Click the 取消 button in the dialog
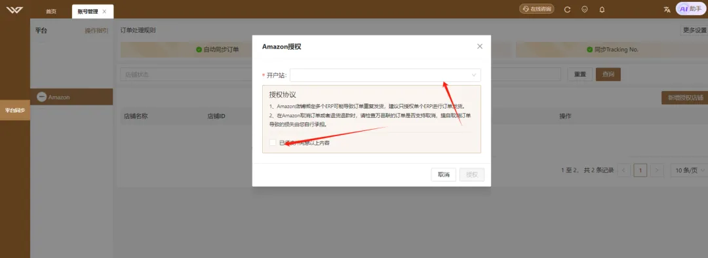Image resolution: width=708 pixels, height=258 pixels. point(443,175)
